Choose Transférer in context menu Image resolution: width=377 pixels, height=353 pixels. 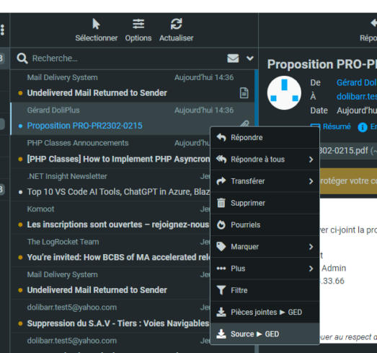pyautogui.click(x=265, y=181)
